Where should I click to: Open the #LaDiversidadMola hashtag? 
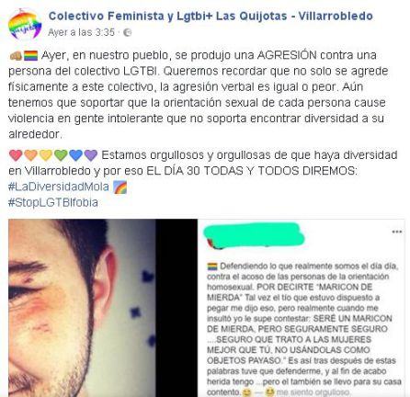point(59,187)
